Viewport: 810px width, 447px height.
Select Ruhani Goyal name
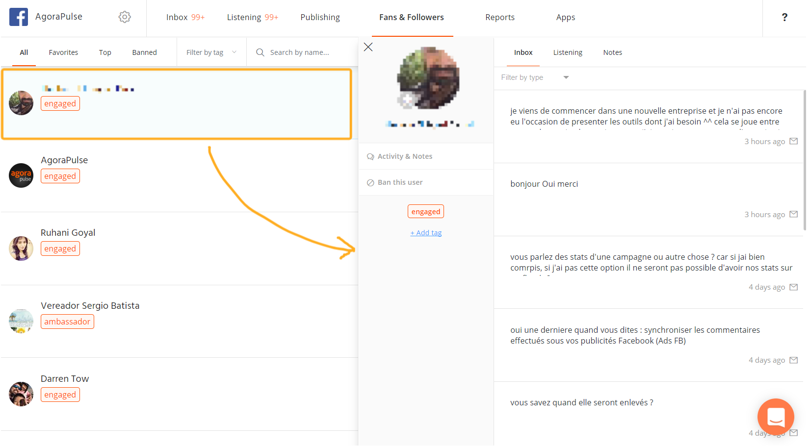(x=68, y=233)
